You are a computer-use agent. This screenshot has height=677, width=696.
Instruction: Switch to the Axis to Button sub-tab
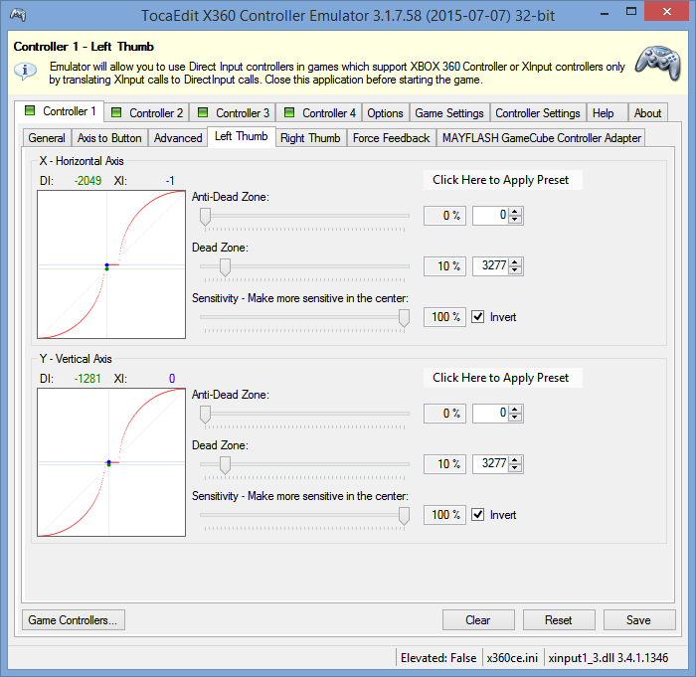[x=109, y=138]
